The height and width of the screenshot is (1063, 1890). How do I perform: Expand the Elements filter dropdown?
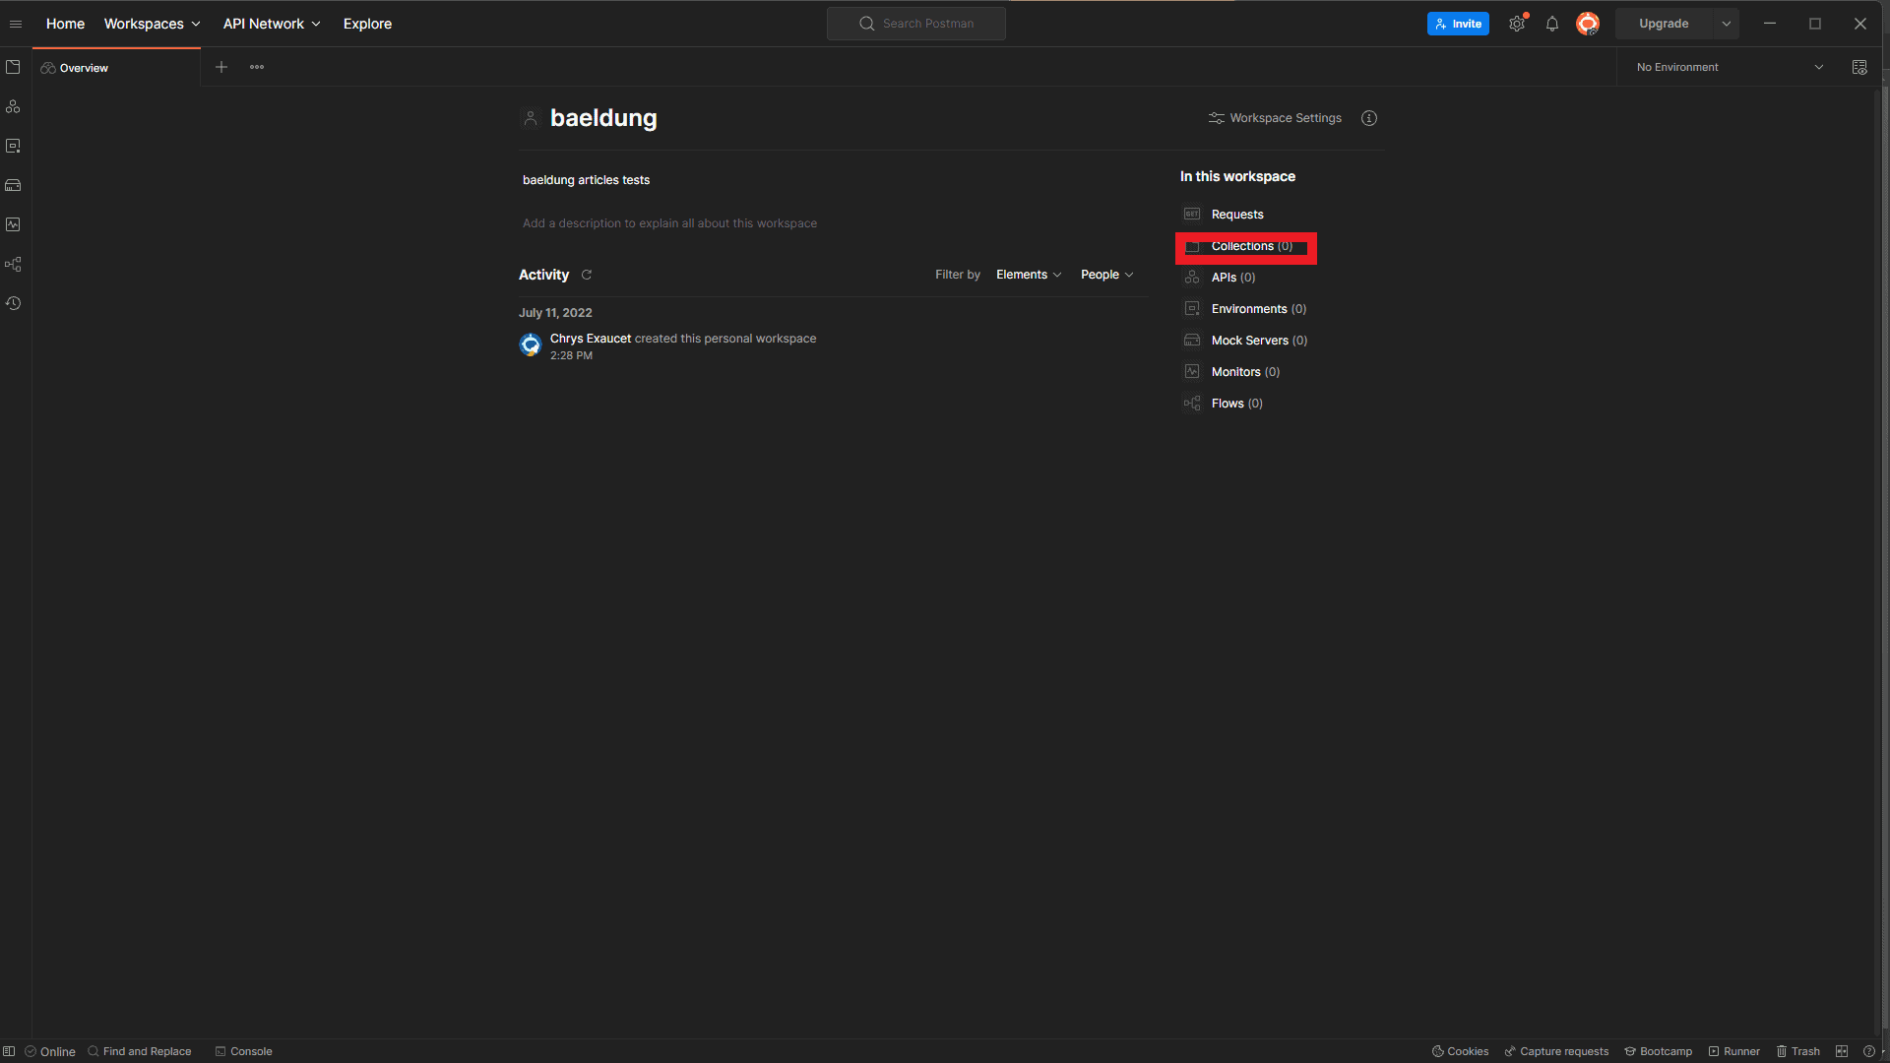(x=1029, y=275)
